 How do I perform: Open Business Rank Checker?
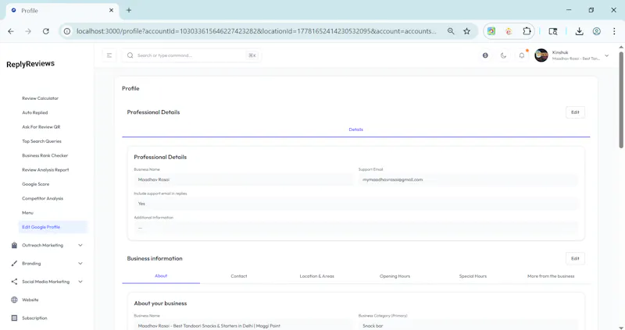coord(45,156)
